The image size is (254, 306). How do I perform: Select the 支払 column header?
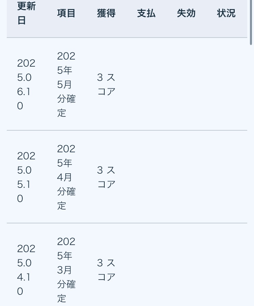click(x=146, y=13)
